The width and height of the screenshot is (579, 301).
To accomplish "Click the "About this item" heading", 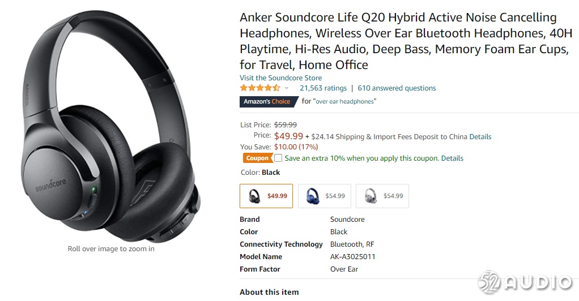I will pyautogui.click(x=269, y=292).
